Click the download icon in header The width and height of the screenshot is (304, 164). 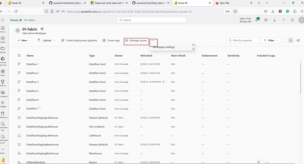click(275, 20)
